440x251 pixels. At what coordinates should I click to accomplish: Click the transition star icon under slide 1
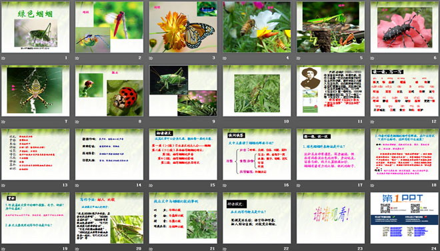pyautogui.click(x=3, y=59)
